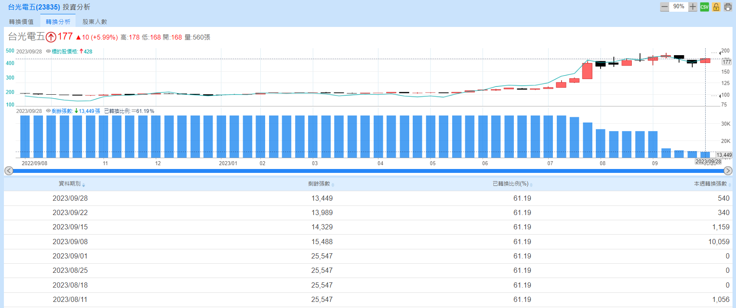The width and height of the screenshot is (736, 308).
Task: Click the blue chart date range slider bar
Action: 368,171
